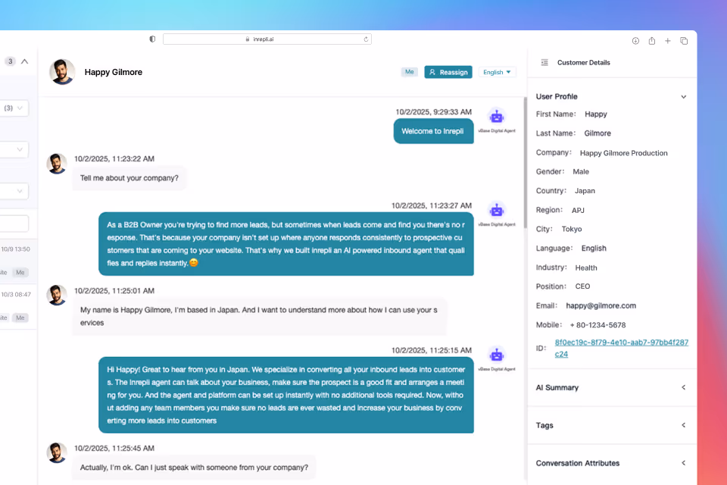Click the vBase Digital Agent avatar icon
727x485 pixels.
(x=497, y=115)
